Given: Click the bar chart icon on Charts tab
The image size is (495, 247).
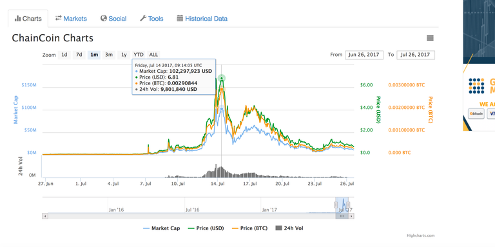Looking at the screenshot, I should coord(17,19).
